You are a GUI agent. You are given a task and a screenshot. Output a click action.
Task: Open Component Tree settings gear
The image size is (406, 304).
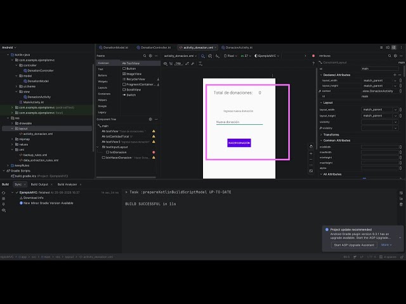coord(150,119)
